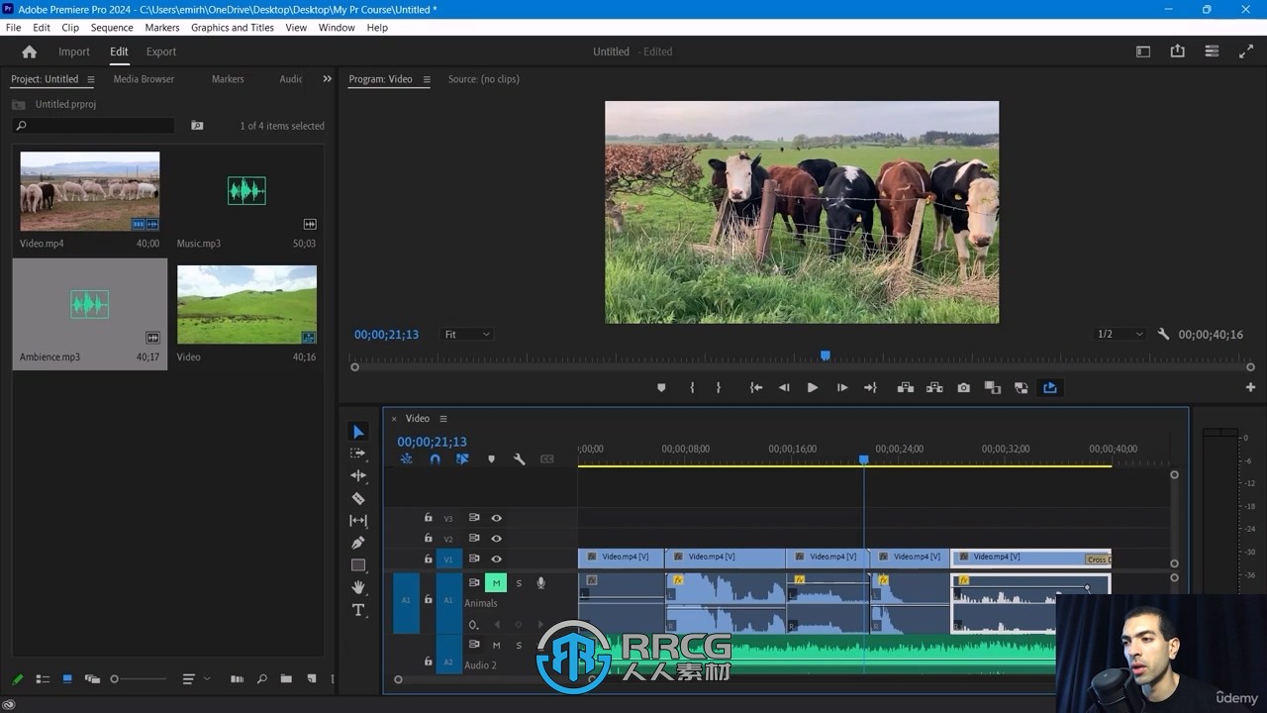Viewport: 1267px width, 713px height.
Task: Click the New Item icon in Project panel
Action: point(311,679)
